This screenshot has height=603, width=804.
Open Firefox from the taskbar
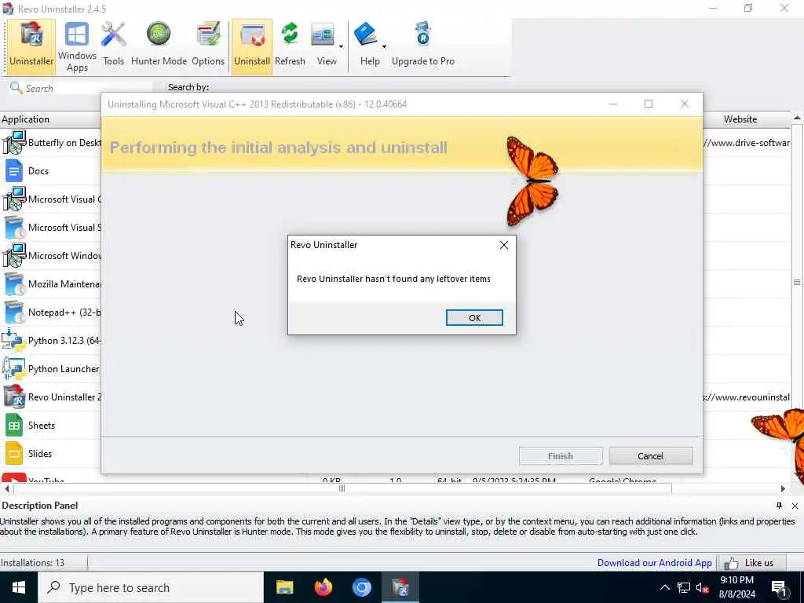click(x=323, y=587)
